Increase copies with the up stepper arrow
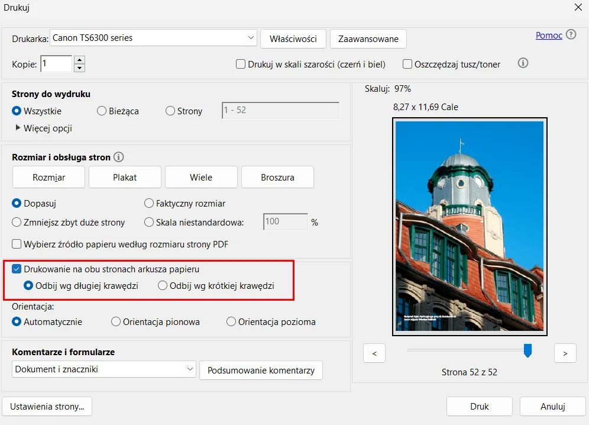The height and width of the screenshot is (425, 589). (80, 60)
